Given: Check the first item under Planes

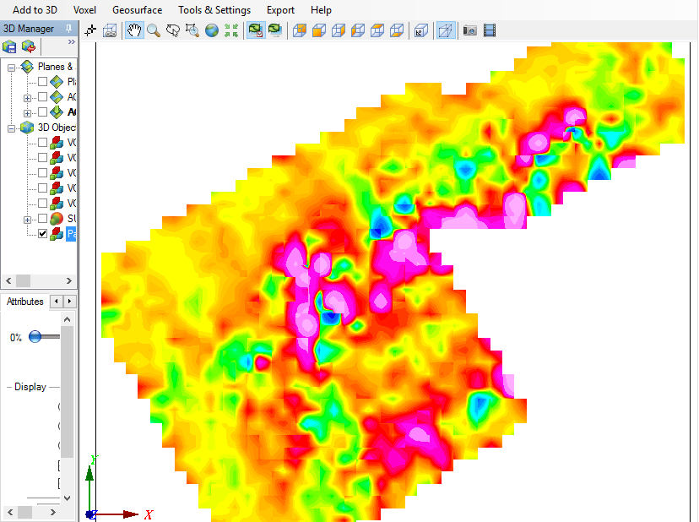Looking at the screenshot, I should [x=42, y=82].
